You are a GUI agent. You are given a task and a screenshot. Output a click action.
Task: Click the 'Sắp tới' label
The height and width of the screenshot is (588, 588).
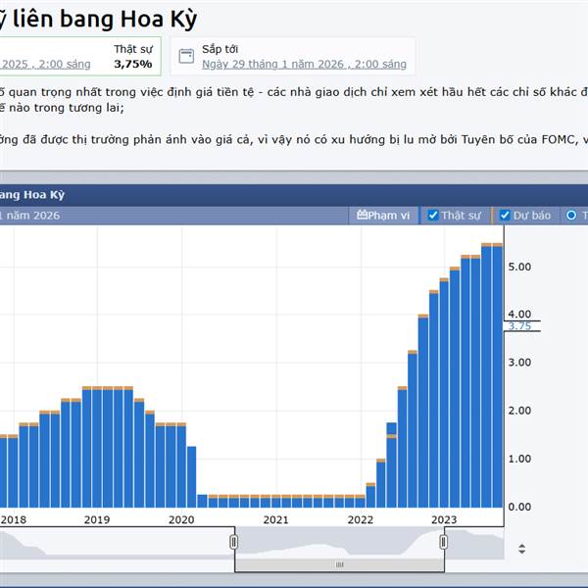(220, 49)
